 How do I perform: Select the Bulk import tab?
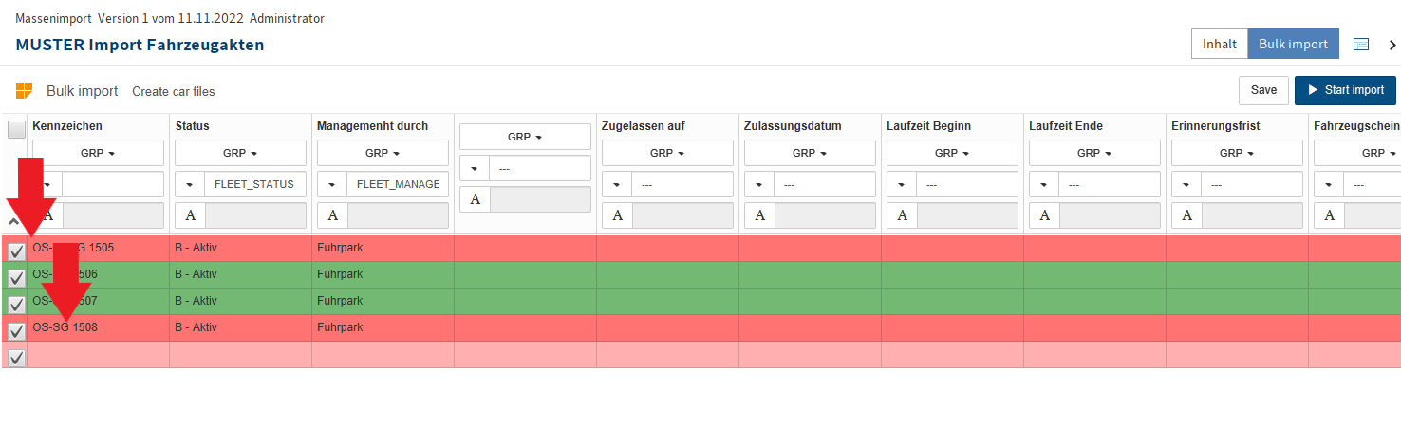(x=1293, y=44)
